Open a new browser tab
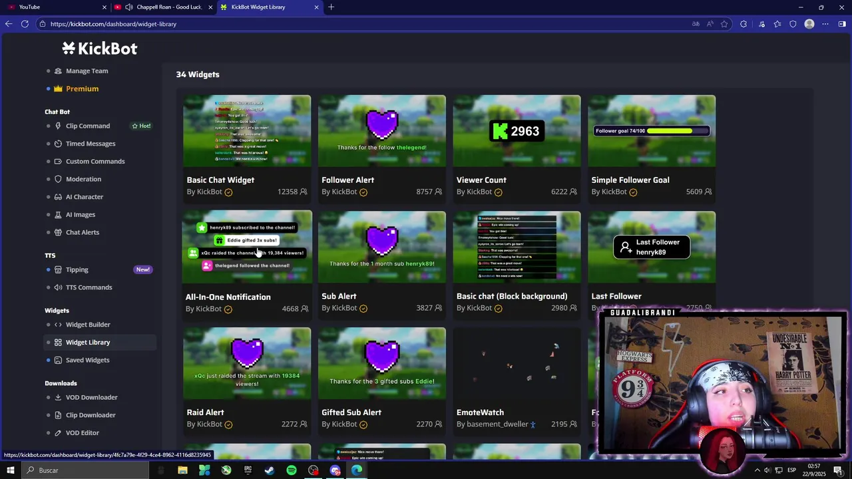852x479 pixels. [331, 7]
